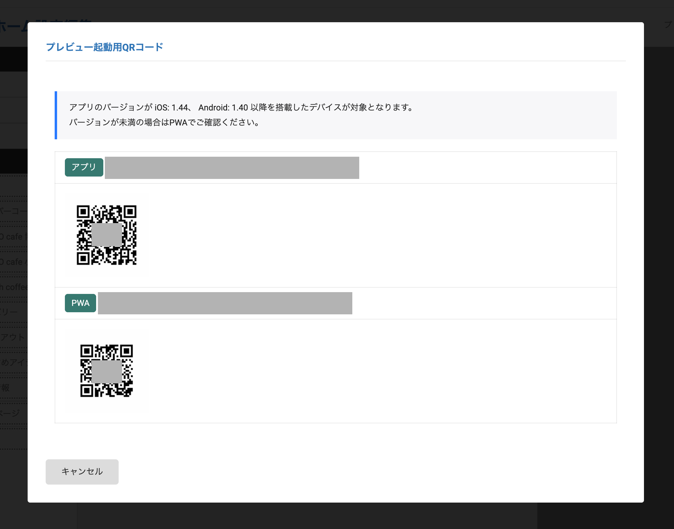Click the アプリ QR code image
Image resolution: width=674 pixels, height=529 pixels.
click(x=107, y=235)
